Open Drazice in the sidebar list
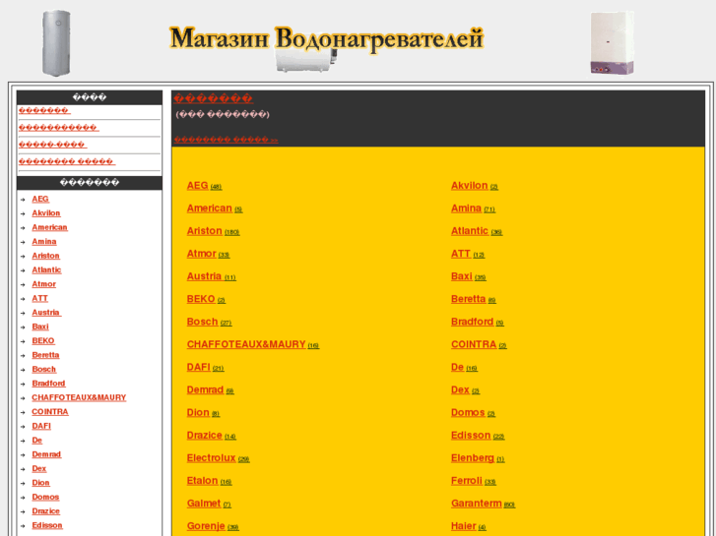 pos(46,510)
